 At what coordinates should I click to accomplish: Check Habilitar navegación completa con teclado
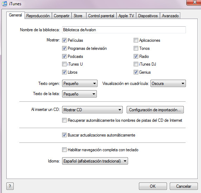[64, 149]
